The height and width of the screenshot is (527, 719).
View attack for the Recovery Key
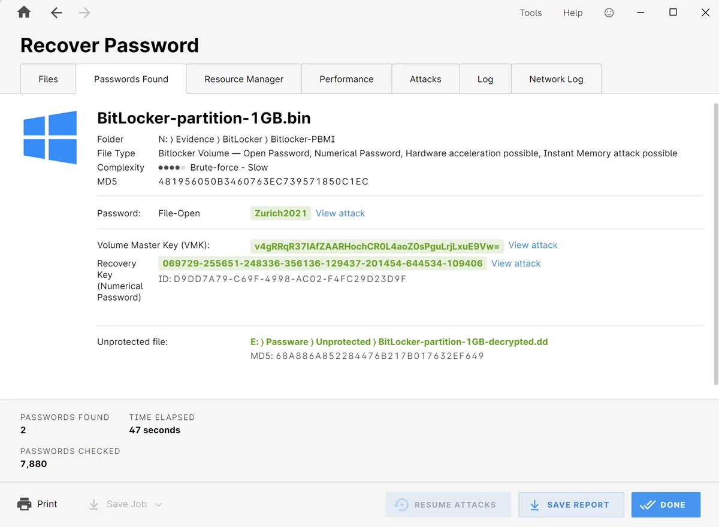(516, 263)
